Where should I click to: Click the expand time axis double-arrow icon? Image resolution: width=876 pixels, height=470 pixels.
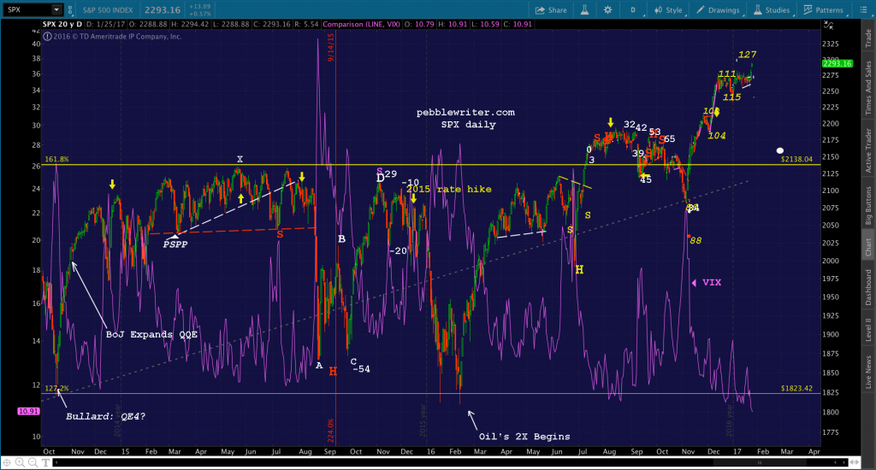click(855, 462)
